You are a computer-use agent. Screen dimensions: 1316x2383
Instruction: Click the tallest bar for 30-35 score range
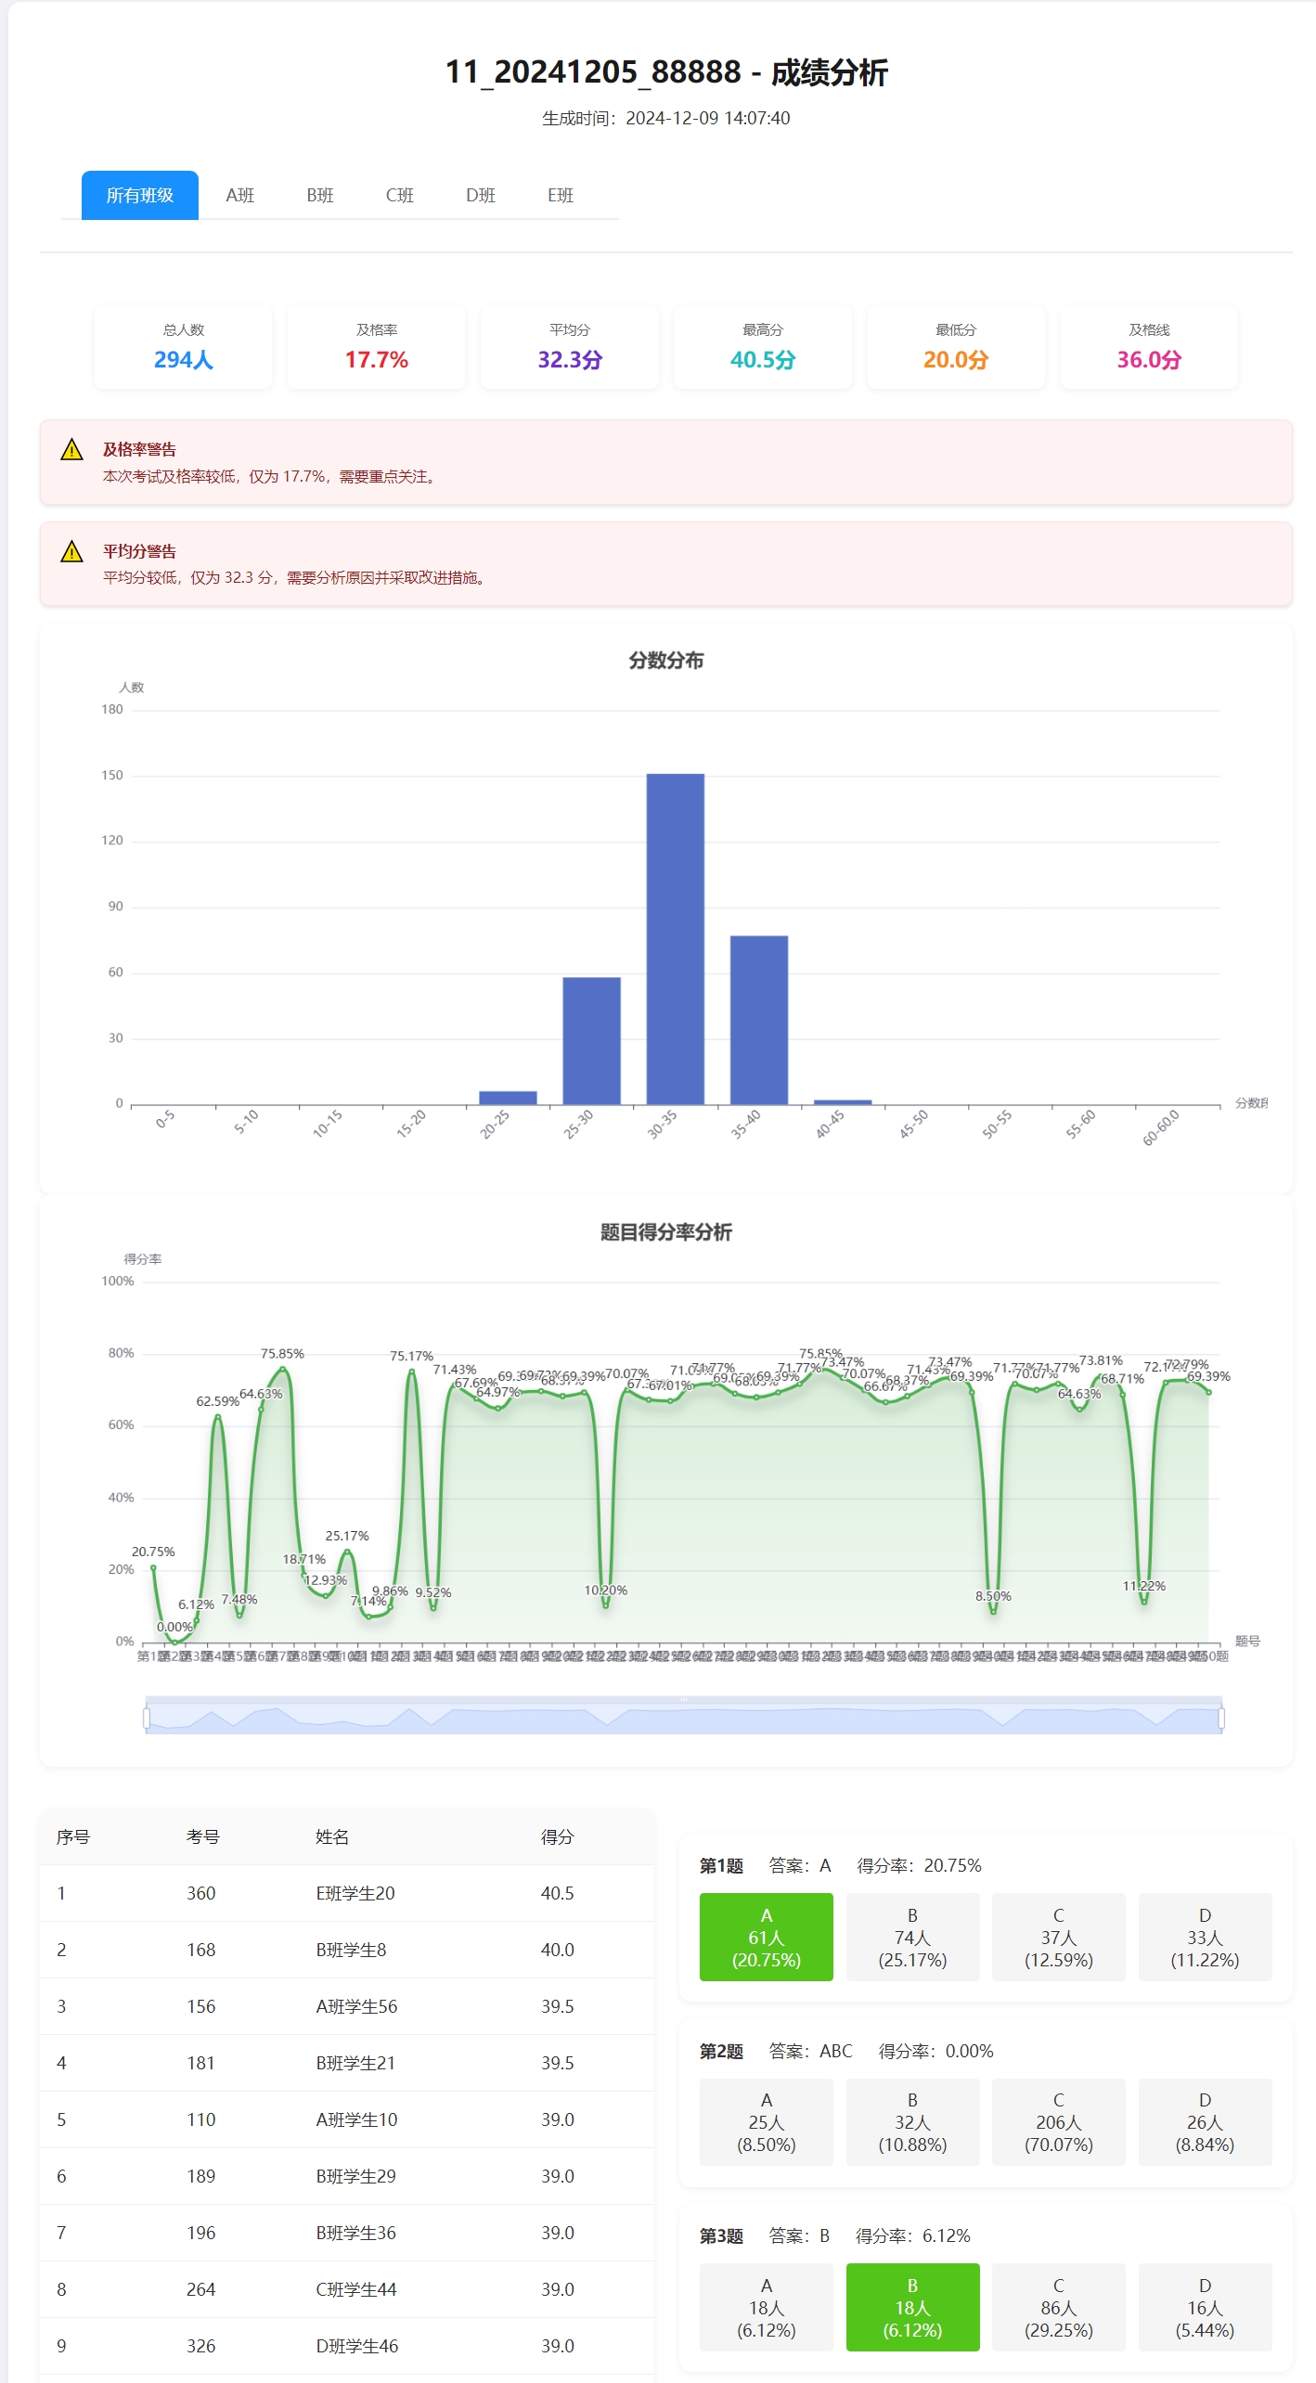[675, 937]
